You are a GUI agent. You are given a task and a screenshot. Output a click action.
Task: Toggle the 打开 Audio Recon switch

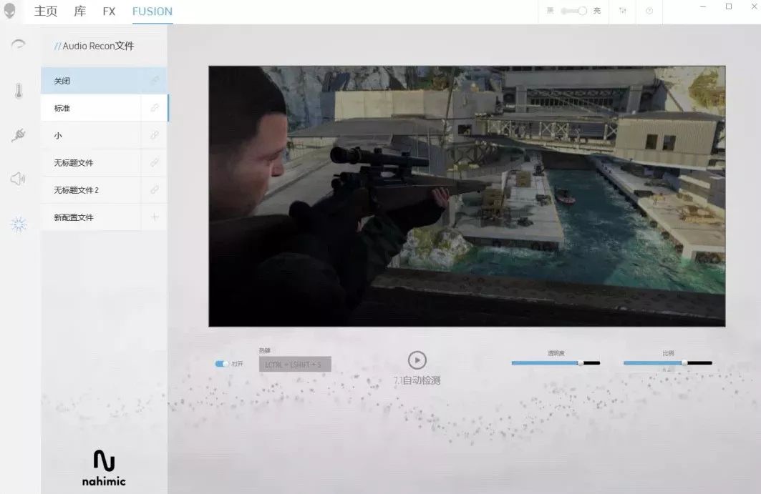[x=222, y=364]
